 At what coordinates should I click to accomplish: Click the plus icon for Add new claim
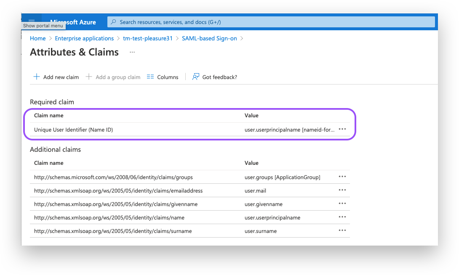tap(37, 77)
